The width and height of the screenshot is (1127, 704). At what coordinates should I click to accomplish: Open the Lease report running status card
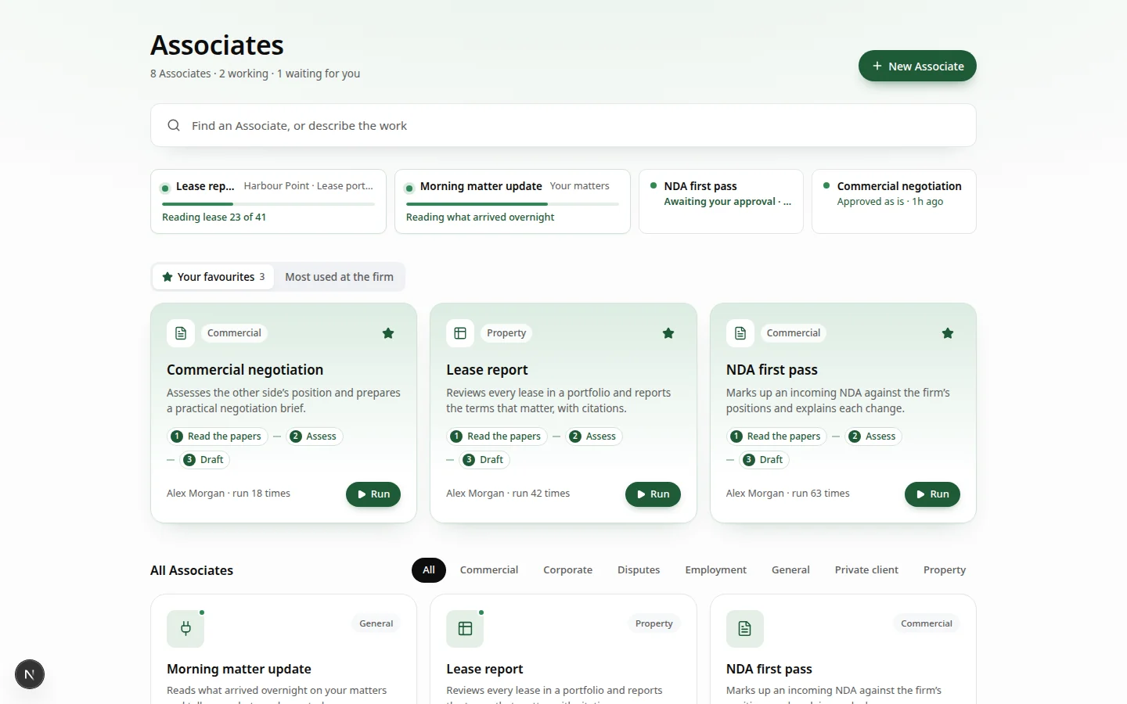coord(268,202)
